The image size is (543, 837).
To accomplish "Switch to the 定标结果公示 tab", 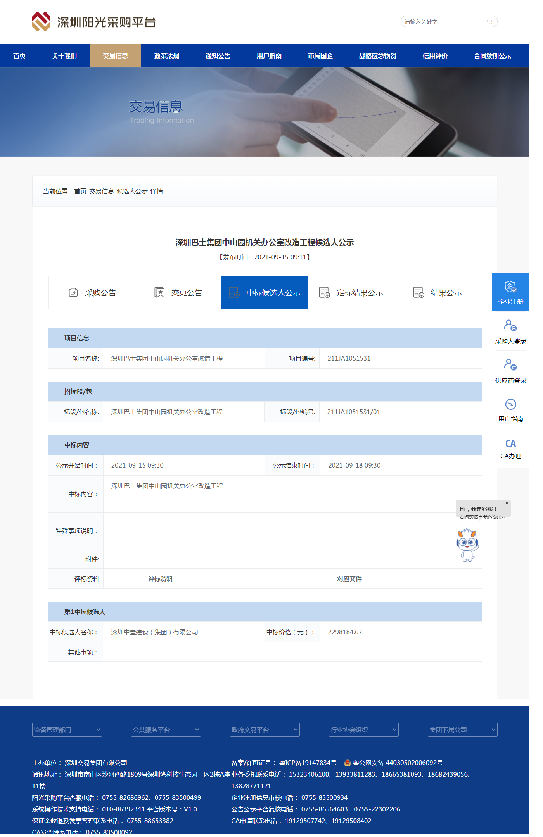I will [x=351, y=292].
